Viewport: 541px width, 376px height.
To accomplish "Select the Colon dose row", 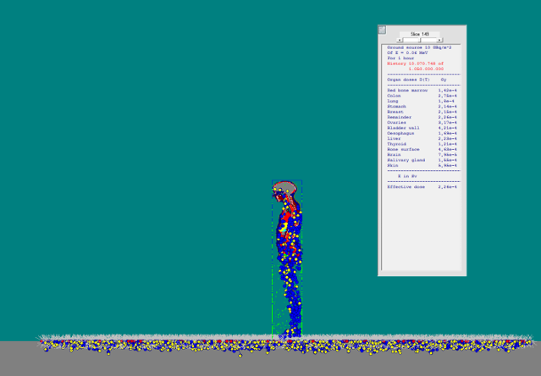I will 422,96.
